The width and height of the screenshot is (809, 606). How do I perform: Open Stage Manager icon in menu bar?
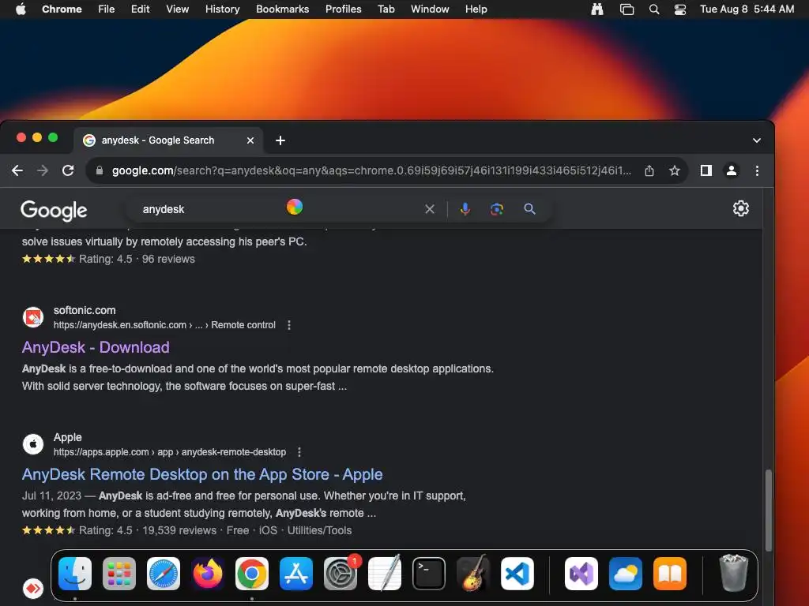[x=627, y=9]
